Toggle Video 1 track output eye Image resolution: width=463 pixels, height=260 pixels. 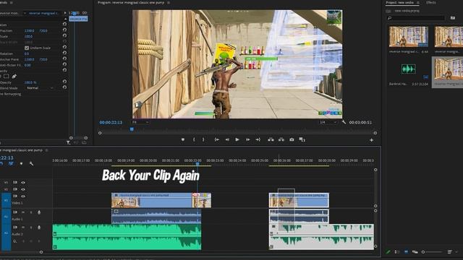click(23, 196)
